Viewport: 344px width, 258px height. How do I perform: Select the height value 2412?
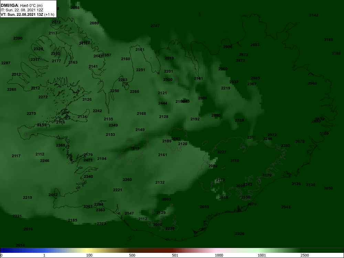pos(53,195)
